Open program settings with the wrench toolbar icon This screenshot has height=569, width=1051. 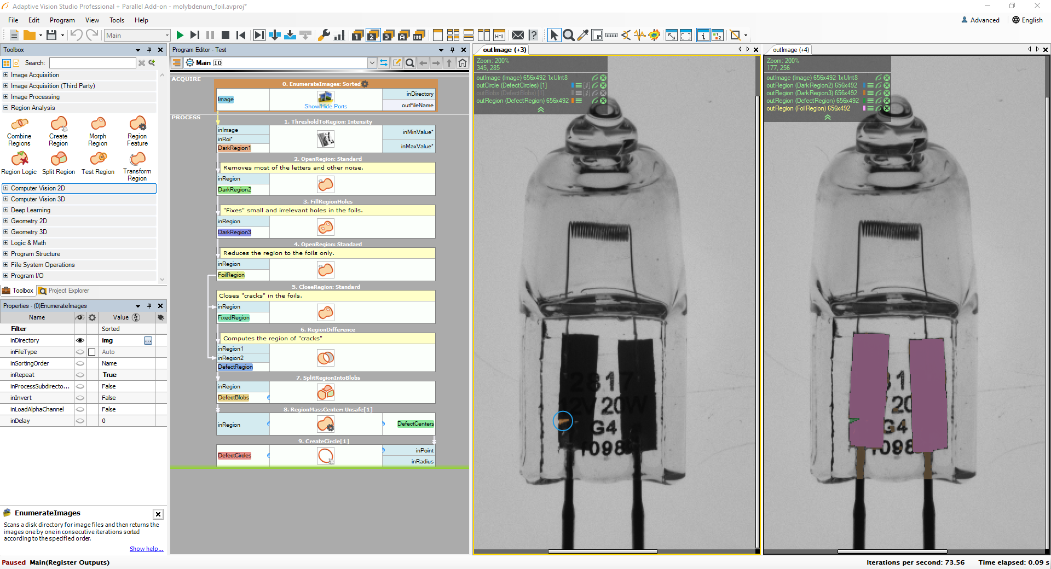324,35
